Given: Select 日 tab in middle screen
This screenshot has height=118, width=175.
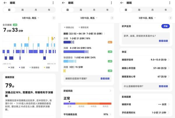Looking at the screenshot, I should pos(68,10).
